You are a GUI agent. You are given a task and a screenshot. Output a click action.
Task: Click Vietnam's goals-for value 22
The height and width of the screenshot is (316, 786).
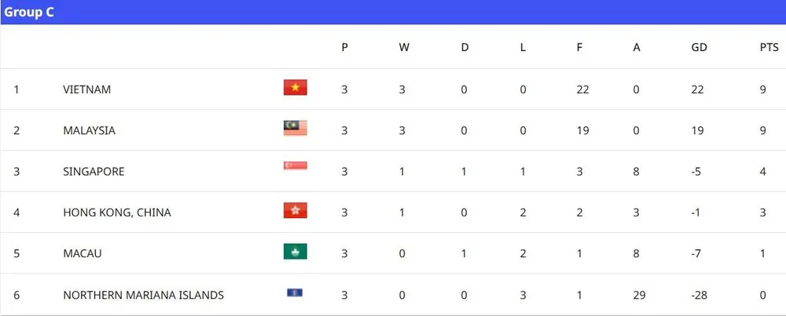(582, 89)
